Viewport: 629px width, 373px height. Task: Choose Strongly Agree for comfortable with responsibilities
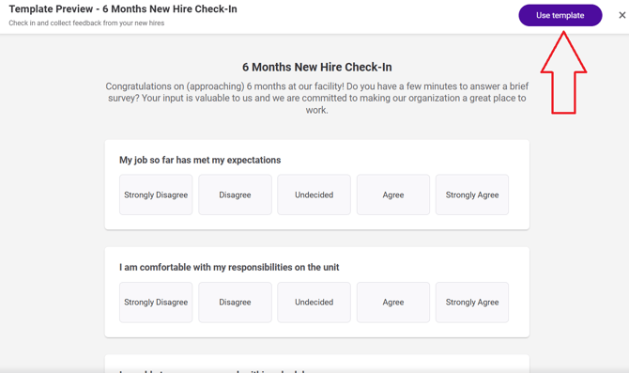point(472,303)
